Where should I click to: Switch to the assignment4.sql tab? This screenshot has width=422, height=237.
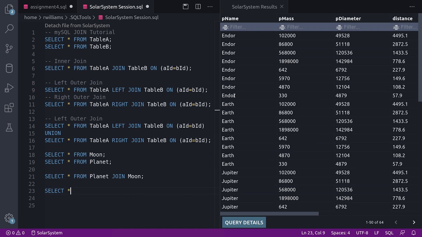click(x=48, y=7)
